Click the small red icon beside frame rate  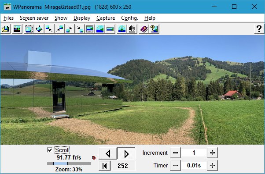(94, 158)
